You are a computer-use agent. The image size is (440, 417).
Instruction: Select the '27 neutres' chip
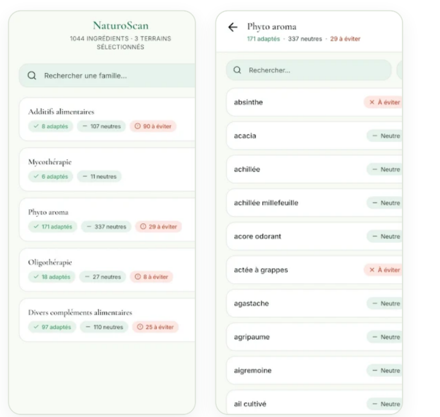pos(103,277)
